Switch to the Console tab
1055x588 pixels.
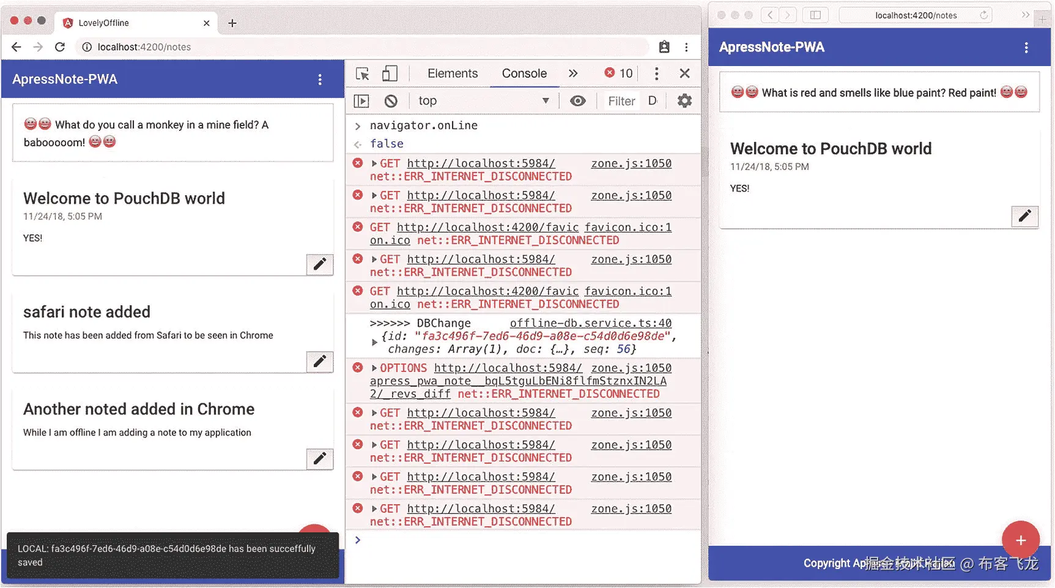coord(524,73)
